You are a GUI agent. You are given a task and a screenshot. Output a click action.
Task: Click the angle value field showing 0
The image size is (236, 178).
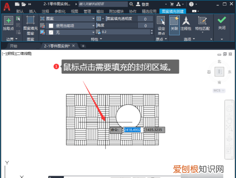[x=145, y=25]
